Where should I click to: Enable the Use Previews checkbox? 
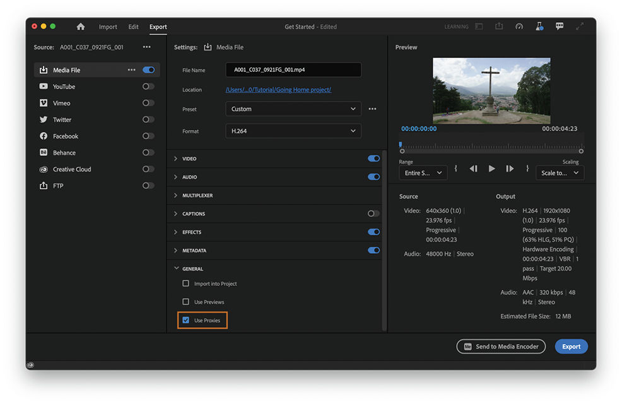185,302
